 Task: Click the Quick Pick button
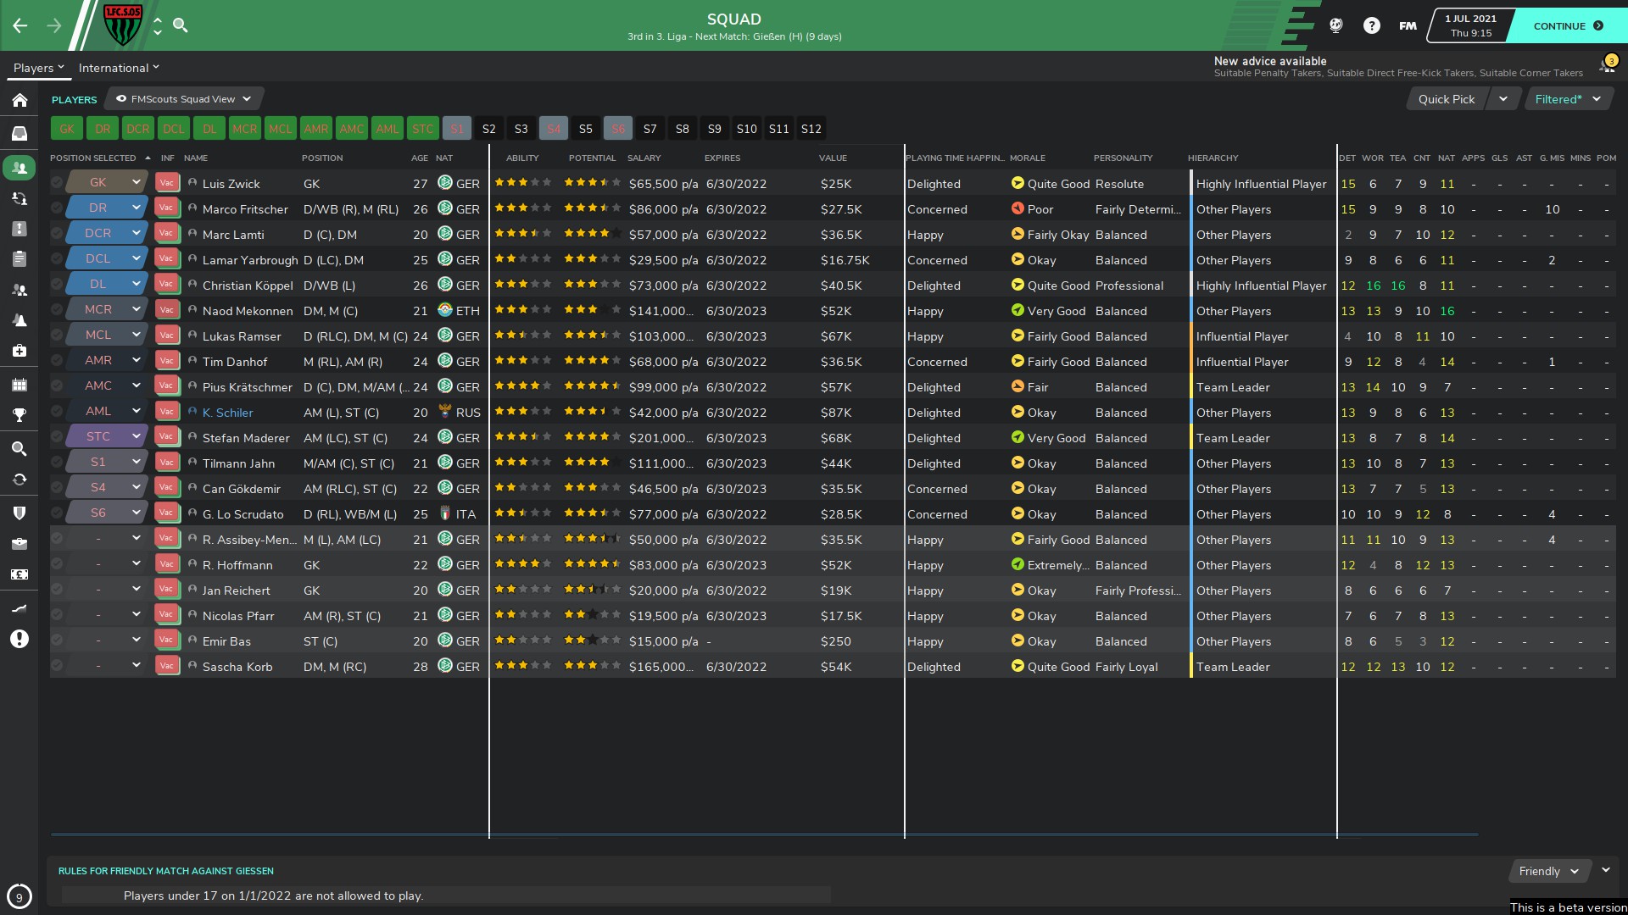click(x=1446, y=99)
